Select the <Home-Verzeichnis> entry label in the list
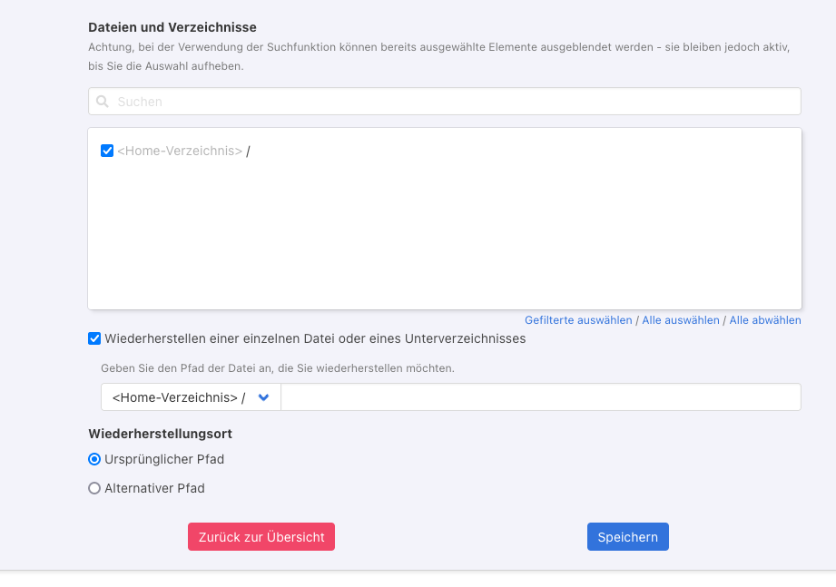This screenshot has height=587, width=836. pos(180,152)
